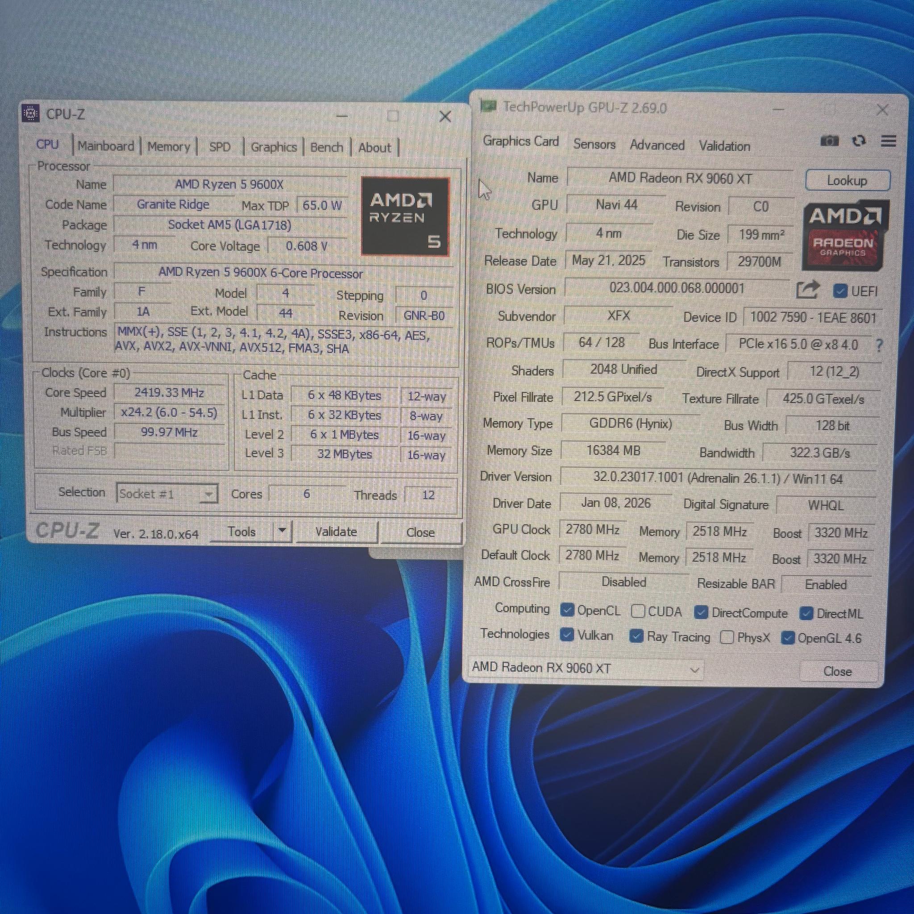Click the 'Granite Ridge' code name value

coord(173,204)
